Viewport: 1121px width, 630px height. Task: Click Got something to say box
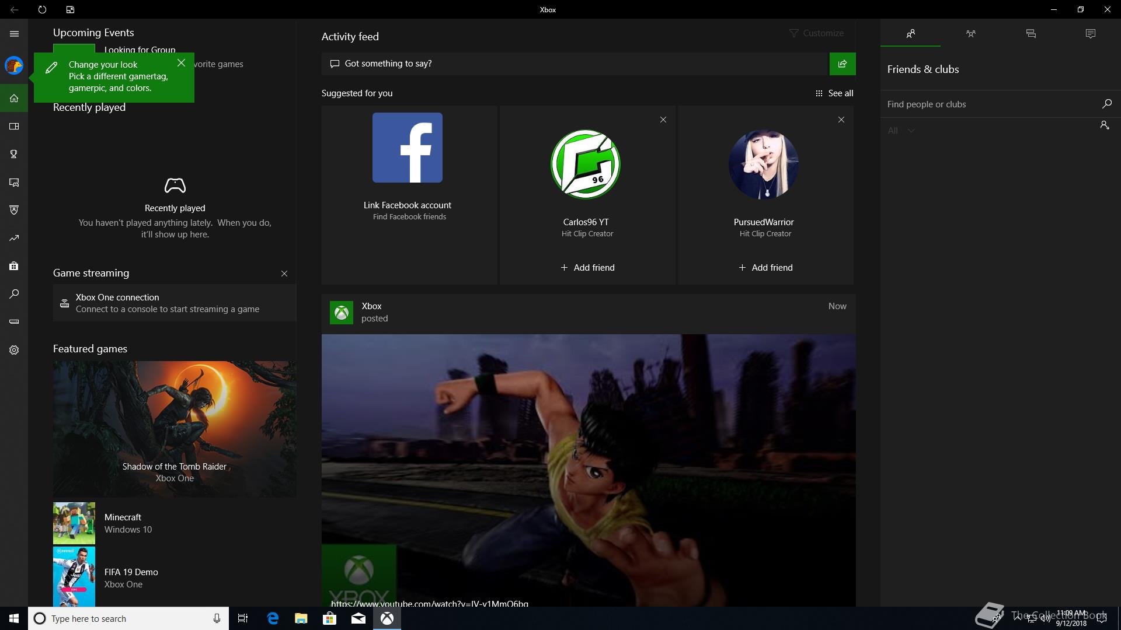[x=575, y=64]
